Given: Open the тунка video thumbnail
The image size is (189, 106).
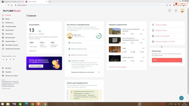Looking at the screenshot, I should pyautogui.click(x=115, y=49).
